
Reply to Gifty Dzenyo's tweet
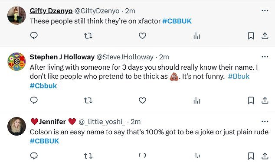coord(34,36)
